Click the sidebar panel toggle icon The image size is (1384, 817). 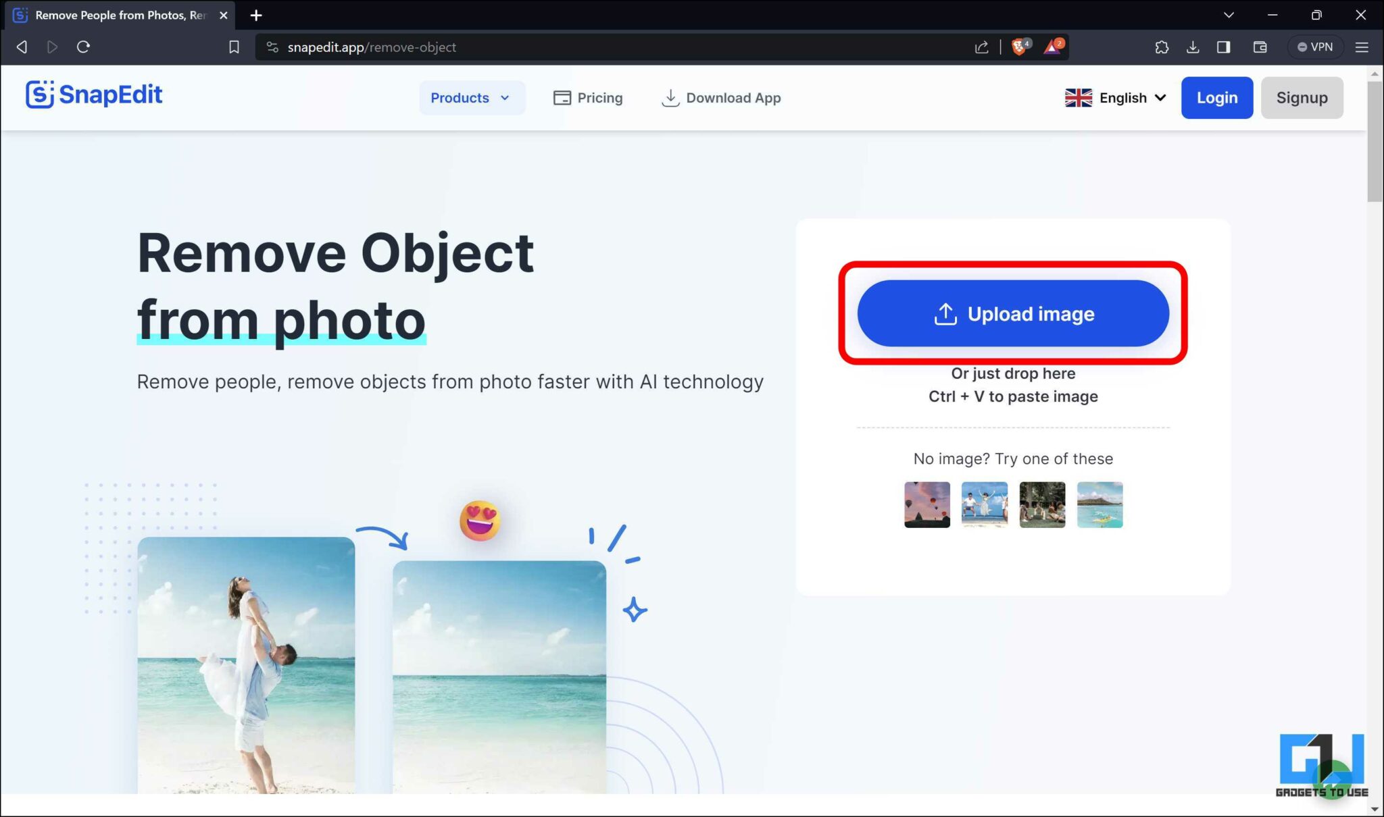point(1223,47)
